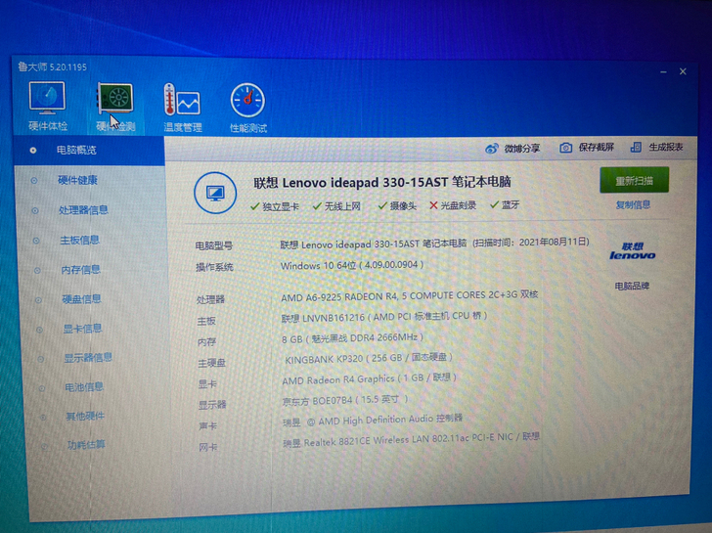The width and height of the screenshot is (712, 533).
Task: Click 生成报表 text link
Action: [x=666, y=147]
